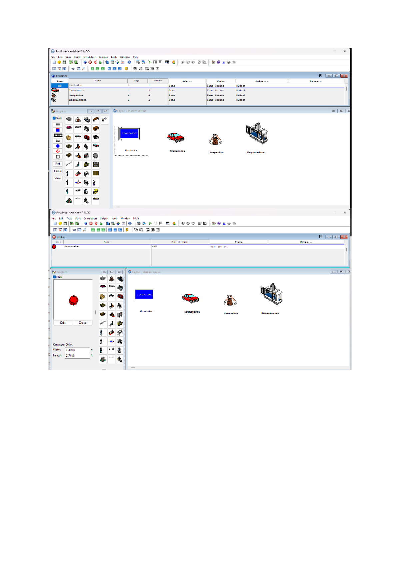Screen dimensions: 400x566
Task: Click Maquiladora name cell in Locations table
Action: click(98, 100)
